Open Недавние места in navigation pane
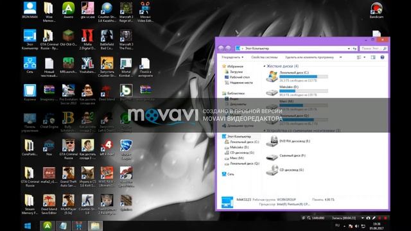Viewport: 411px width, 231px height. pos(239,83)
